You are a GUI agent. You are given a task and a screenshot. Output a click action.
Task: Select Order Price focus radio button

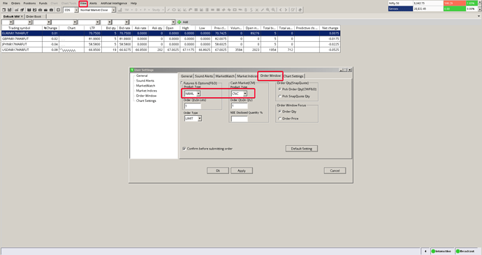[x=279, y=119]
